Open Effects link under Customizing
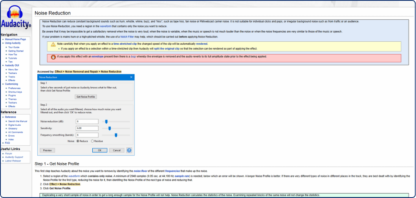Image resolution: width=416 pixels, height=198 pixels. 12,106
